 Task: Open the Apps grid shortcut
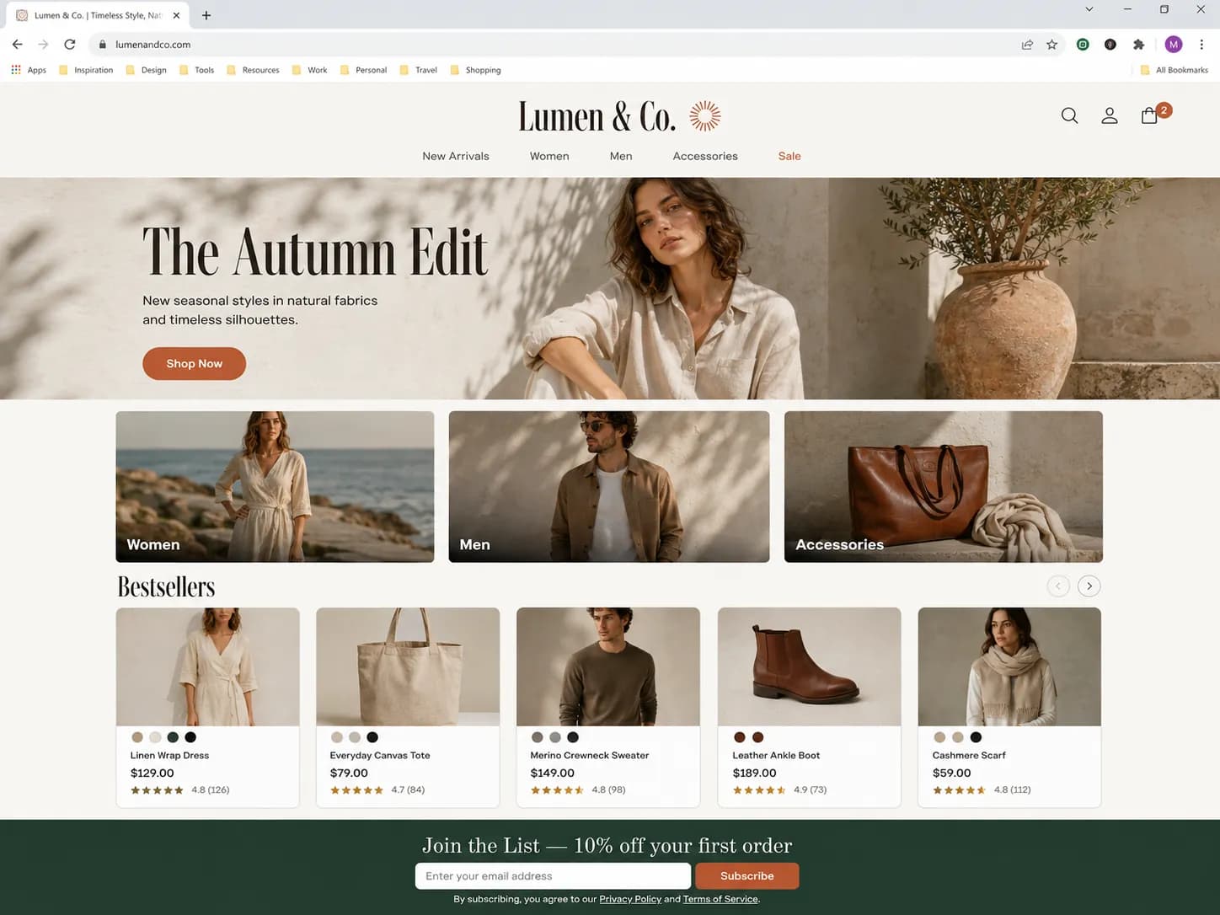(29, 70)
